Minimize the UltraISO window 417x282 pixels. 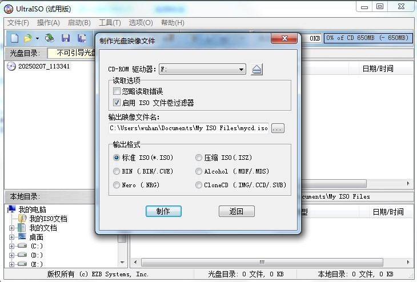point(364,7)
